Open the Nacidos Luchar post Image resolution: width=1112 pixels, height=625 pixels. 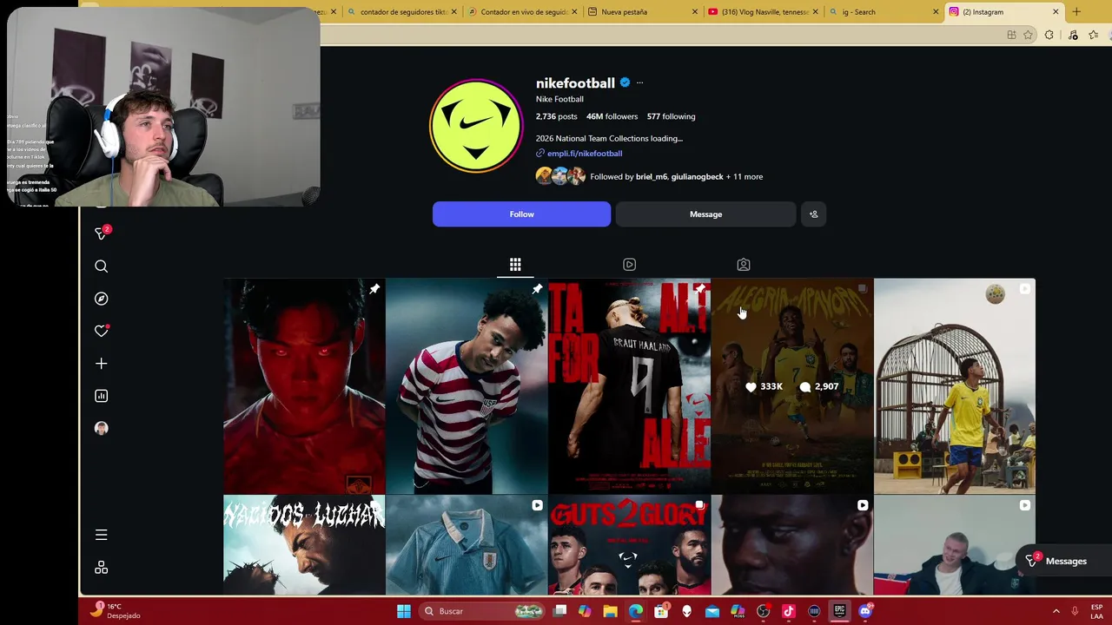[304, 545]
